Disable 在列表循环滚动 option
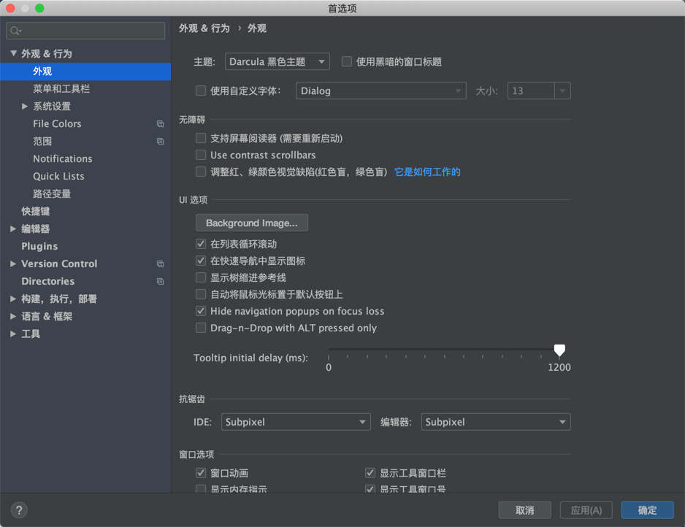 tap(201, 244)
